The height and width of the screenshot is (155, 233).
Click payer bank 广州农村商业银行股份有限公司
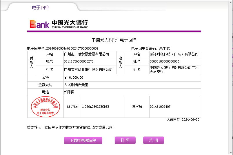pyautogui.click(x=88, y=69)
